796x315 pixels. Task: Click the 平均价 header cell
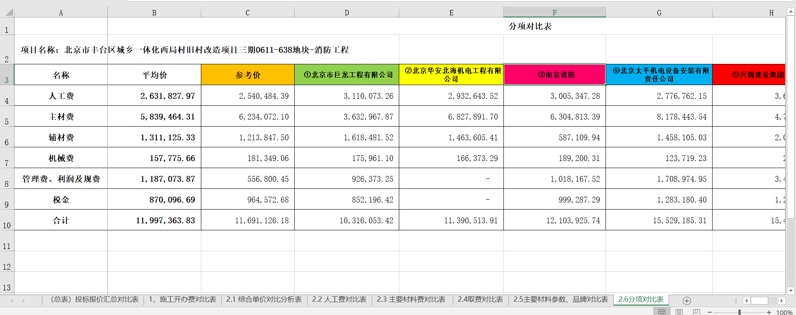click(154, 75)
